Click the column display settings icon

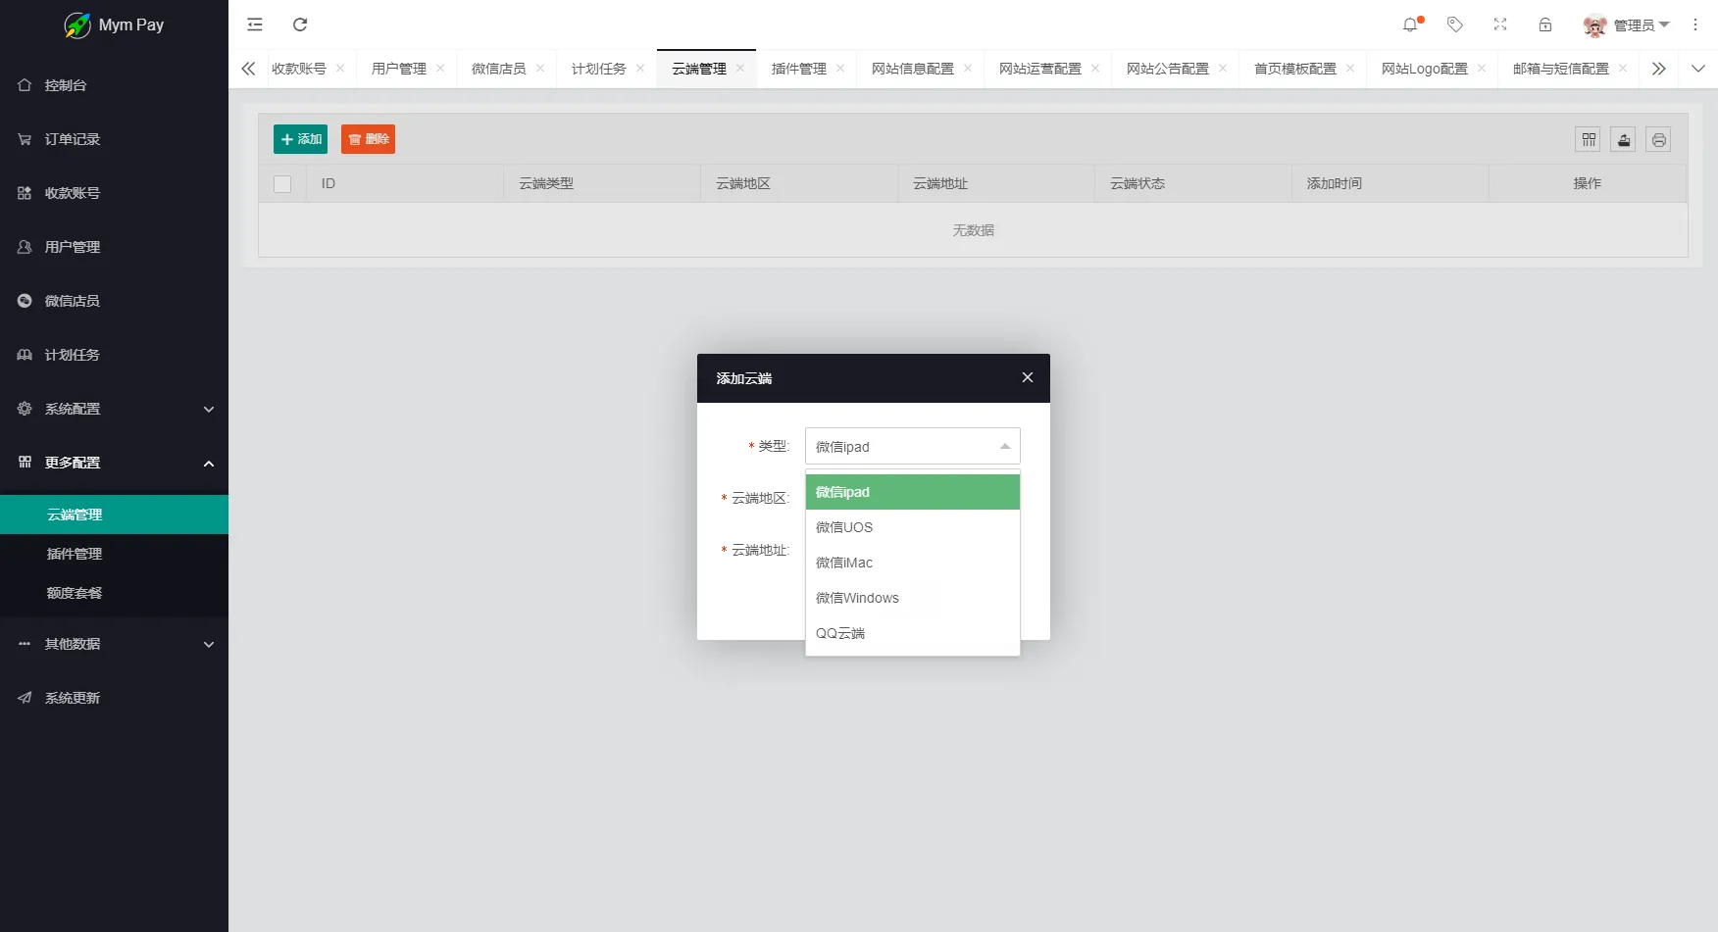pos(1588,139)
